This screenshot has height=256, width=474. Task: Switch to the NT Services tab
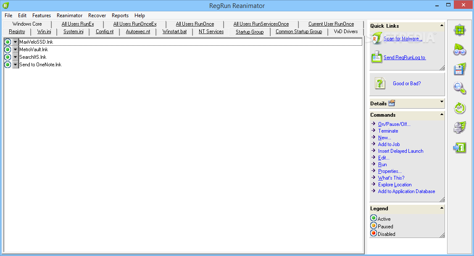click(211, 31)
